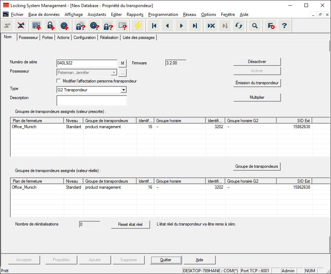Expand the Type dropdown G2 Transpondeur

pos(123,90)
